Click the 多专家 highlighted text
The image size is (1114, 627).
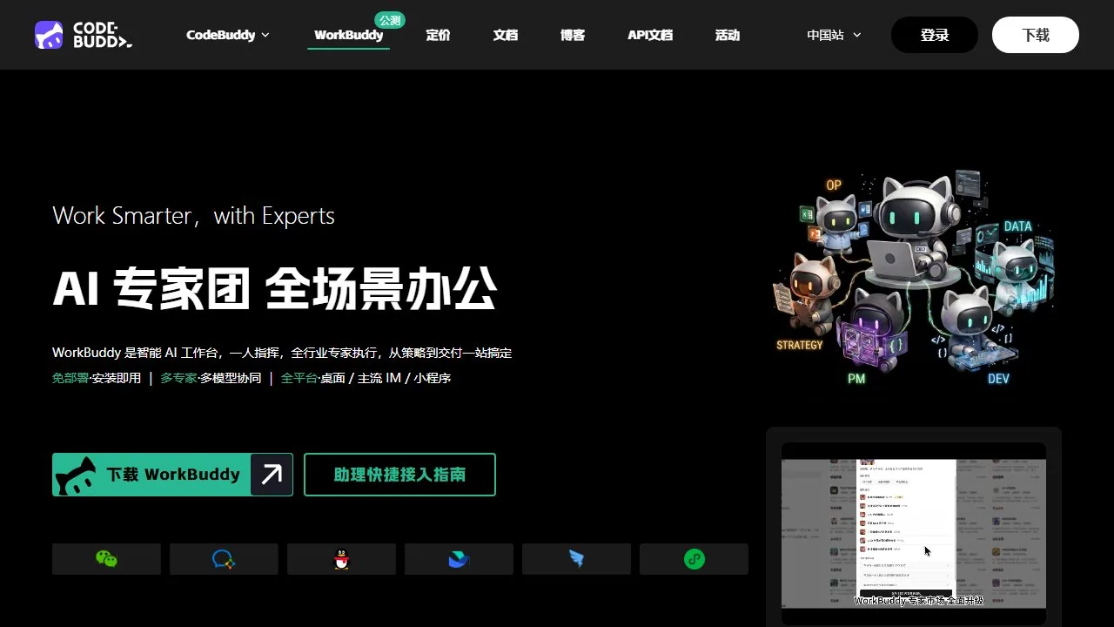178,378
